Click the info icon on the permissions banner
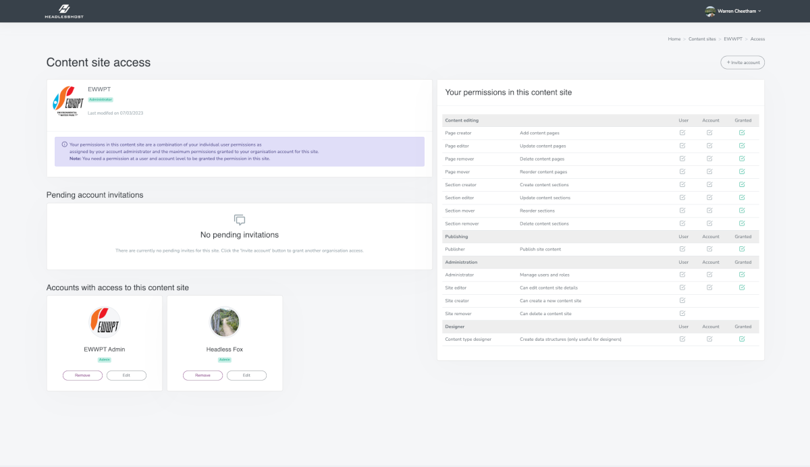Viewport: 810px width, 467px height. click(x=64, y=144)
